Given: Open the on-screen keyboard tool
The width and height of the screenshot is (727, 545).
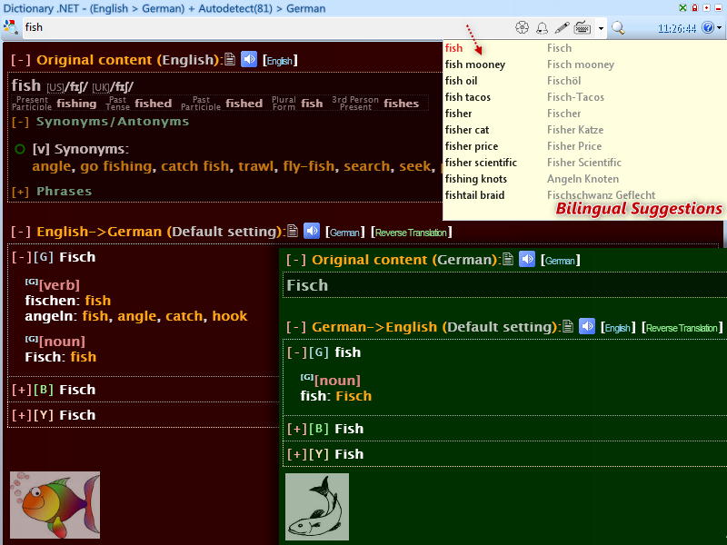Looking at the screenshot, I should click(582, 27).
